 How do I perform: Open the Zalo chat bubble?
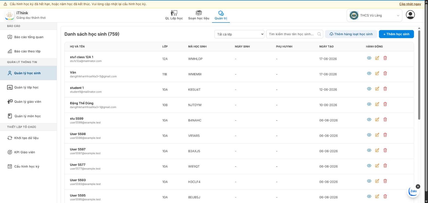click(413, 192)
